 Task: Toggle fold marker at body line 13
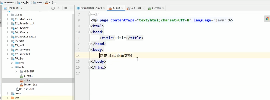coord(89,50)
